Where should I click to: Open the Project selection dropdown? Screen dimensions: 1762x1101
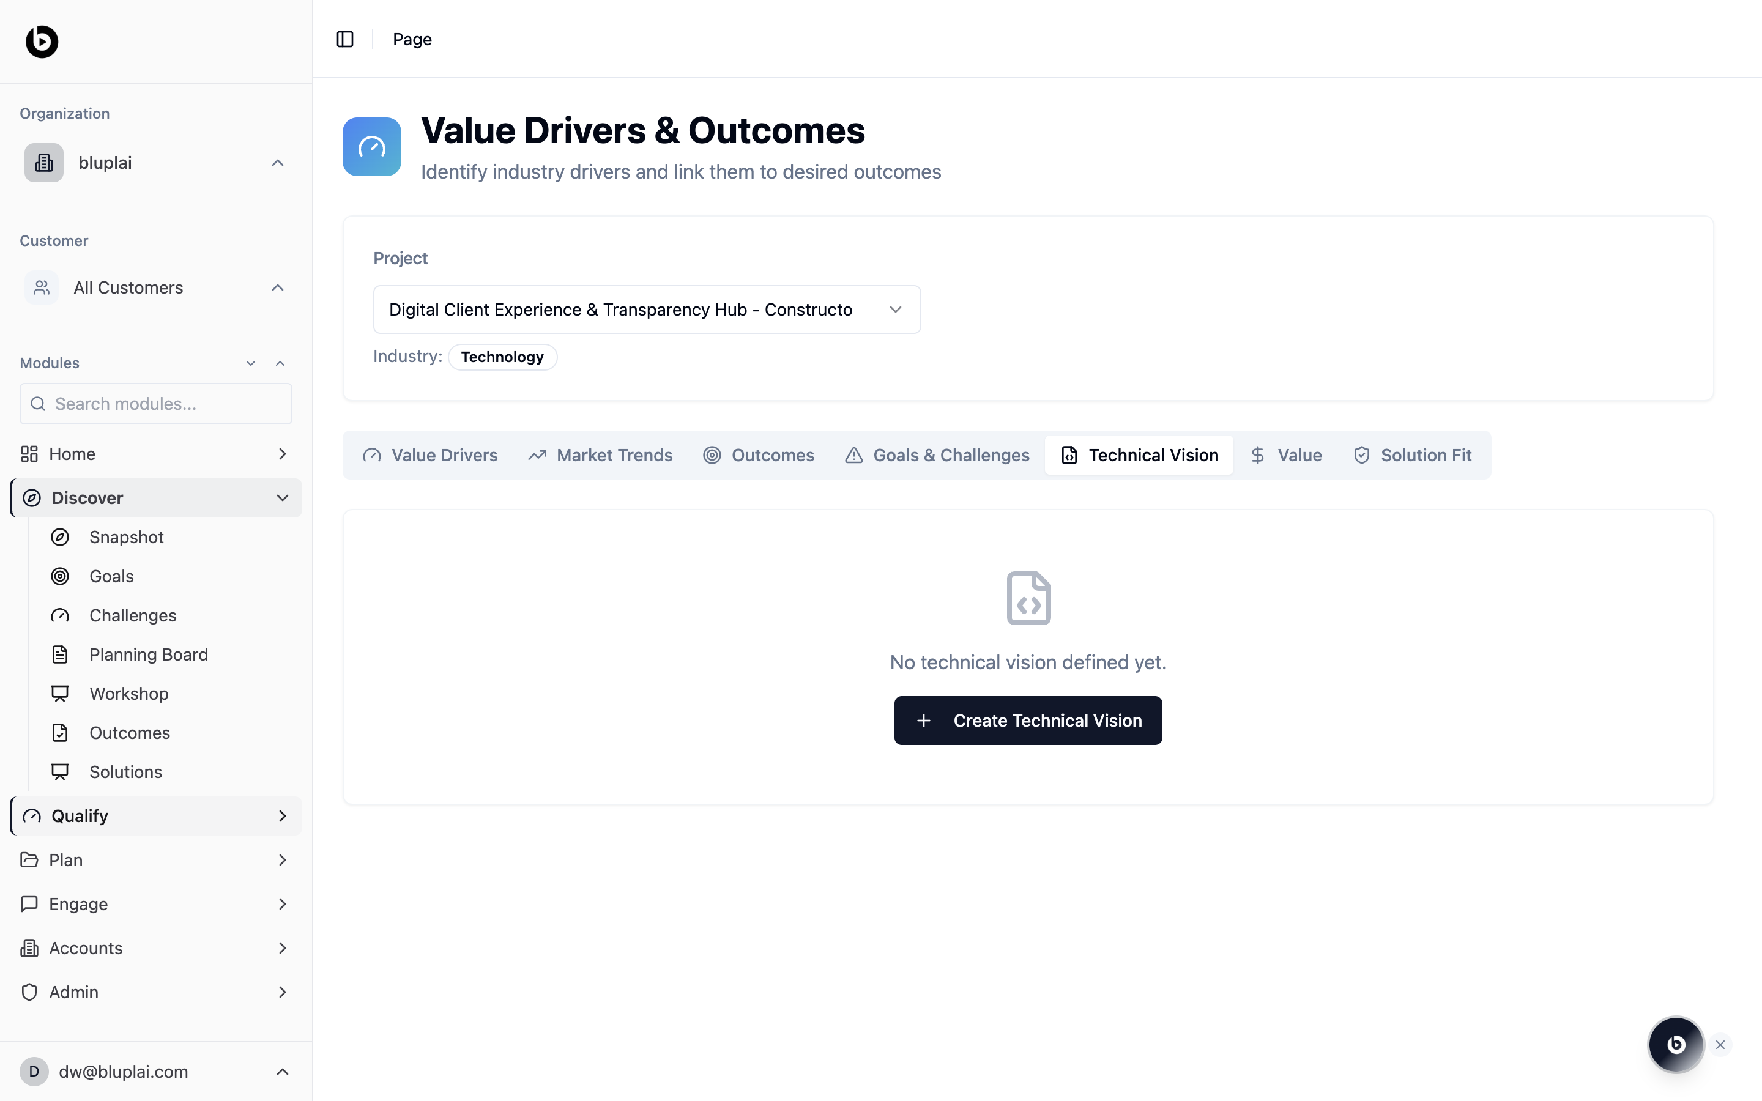coord(647,310)
